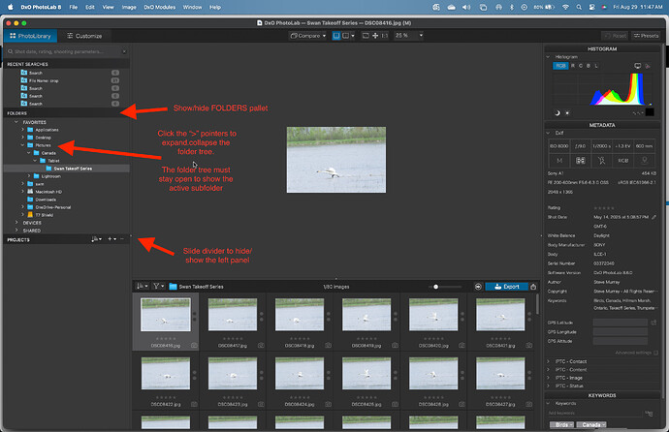Click the Export button
Viewport: 669px width, 432px height.
pos(506,287)
